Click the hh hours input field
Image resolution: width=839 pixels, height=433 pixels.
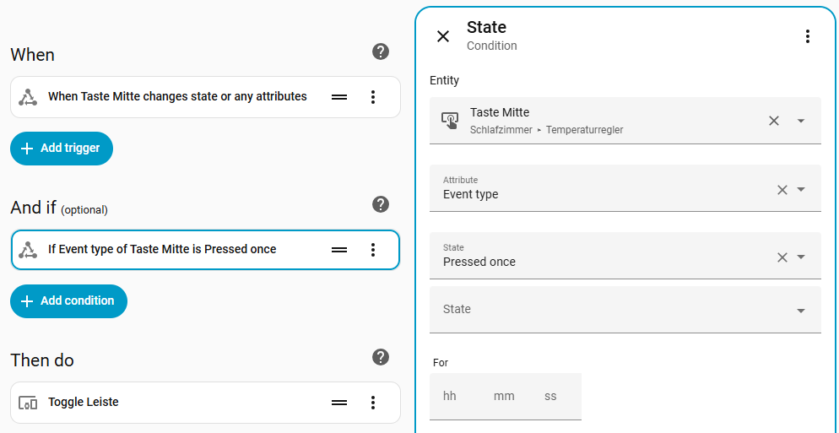coord(450,396)
